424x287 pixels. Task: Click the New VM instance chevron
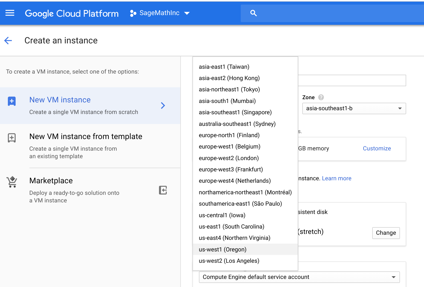point(163,105)
